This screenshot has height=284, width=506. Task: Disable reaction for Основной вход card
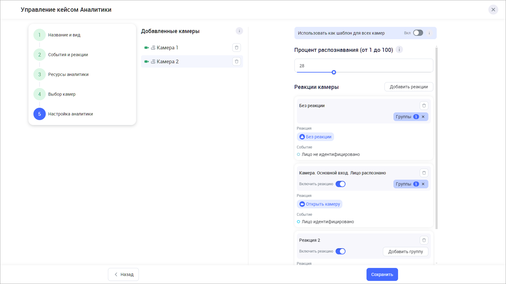tap(341, 184)
